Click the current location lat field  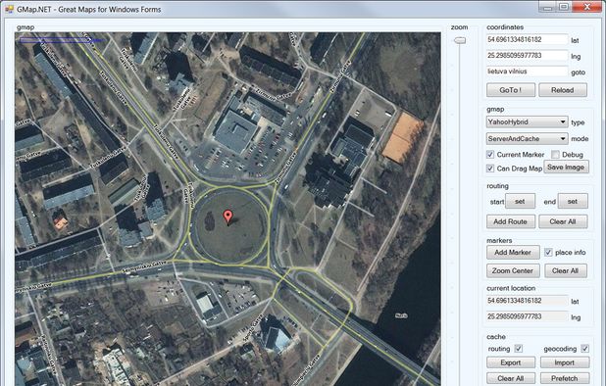tap(527, 301)
